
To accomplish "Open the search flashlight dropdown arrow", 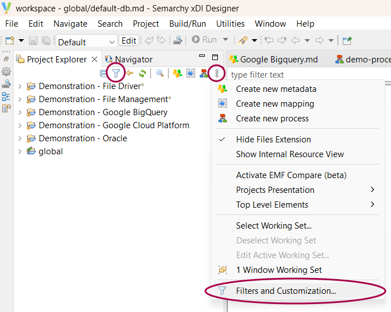I will pos(254,40).
